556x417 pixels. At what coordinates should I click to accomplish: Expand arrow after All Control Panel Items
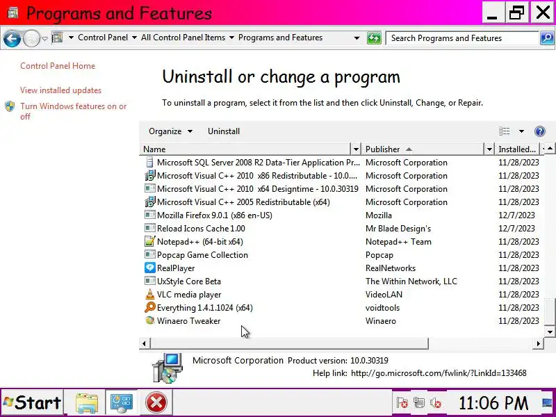tap(231, 38)
